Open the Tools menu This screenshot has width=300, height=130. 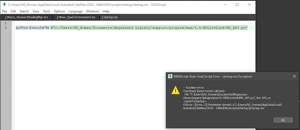pos(47,11)
